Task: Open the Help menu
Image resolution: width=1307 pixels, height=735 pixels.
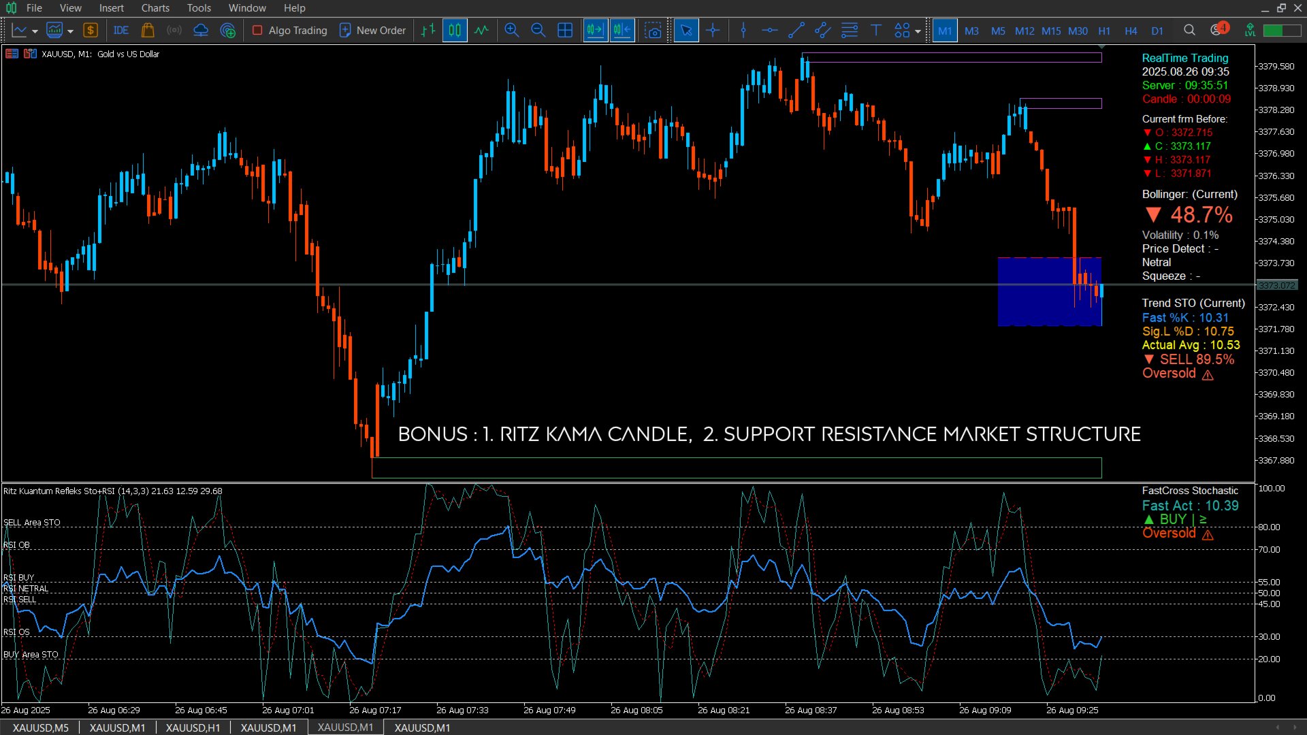Action: 294,8
